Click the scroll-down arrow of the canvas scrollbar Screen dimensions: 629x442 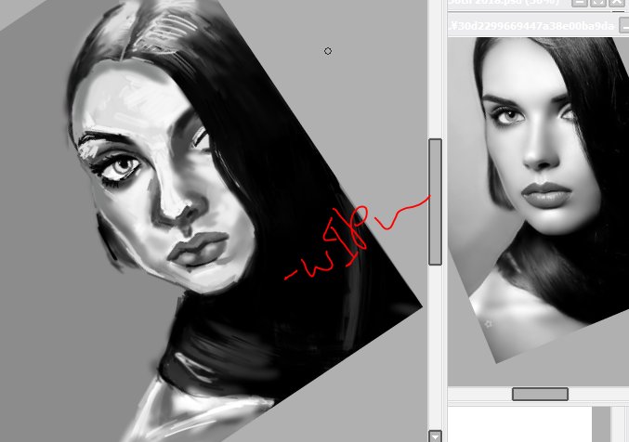pyautogui.click(x=435, y=436)
